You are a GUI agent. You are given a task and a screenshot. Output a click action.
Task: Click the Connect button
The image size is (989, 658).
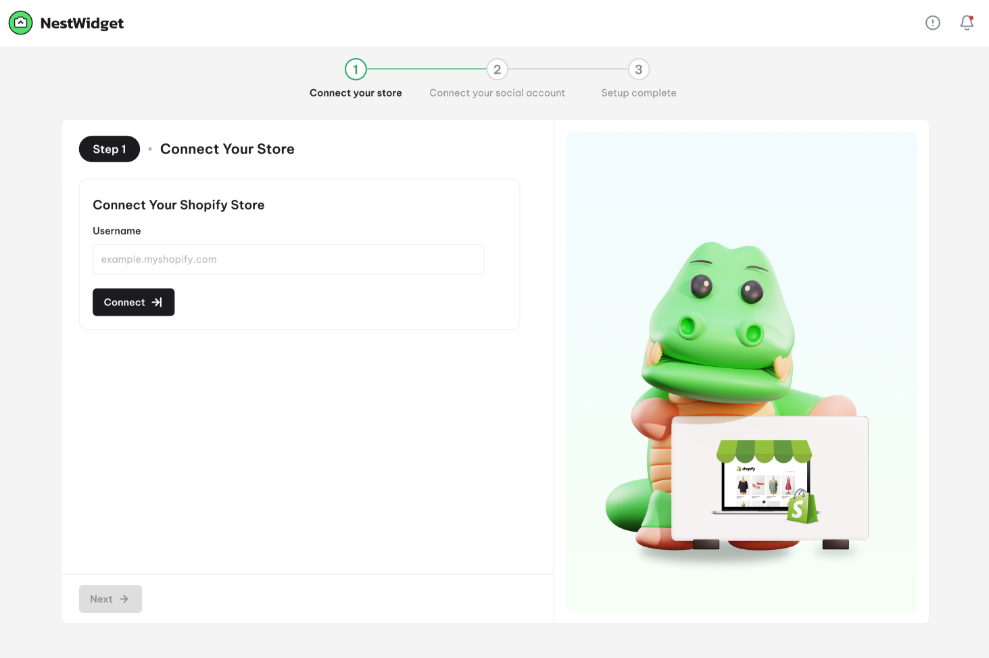[133, 302]
